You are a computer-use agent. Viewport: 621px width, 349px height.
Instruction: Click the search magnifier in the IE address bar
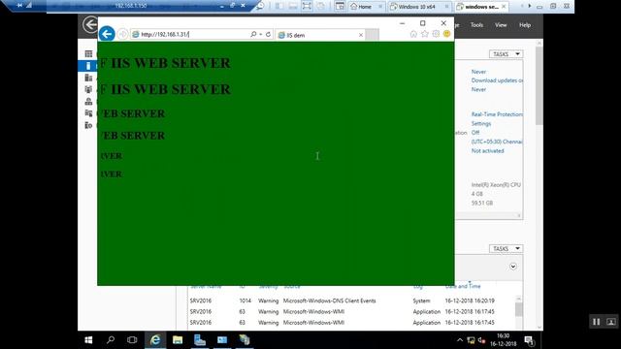253,35
